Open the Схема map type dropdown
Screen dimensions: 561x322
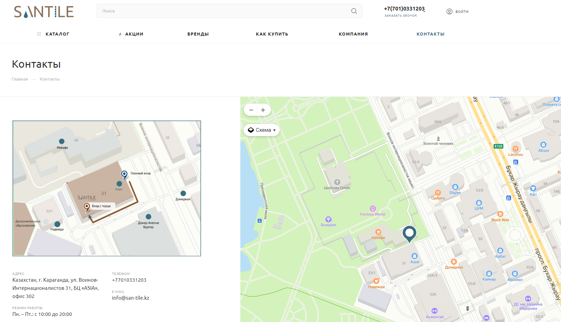tap(262, 130)
